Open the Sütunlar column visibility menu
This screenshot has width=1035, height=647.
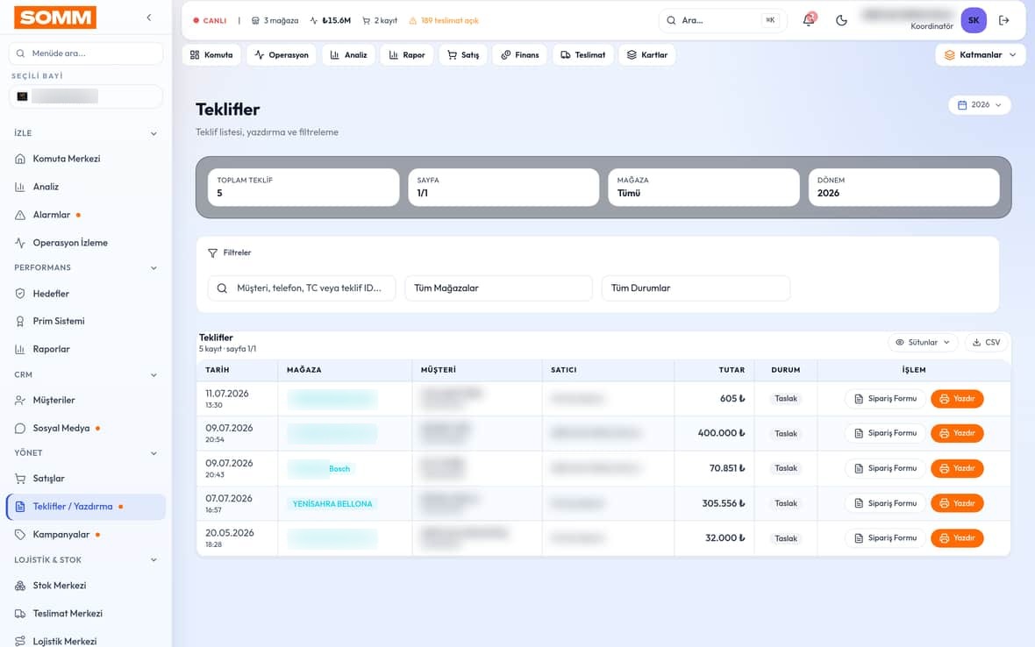[923, 342]
